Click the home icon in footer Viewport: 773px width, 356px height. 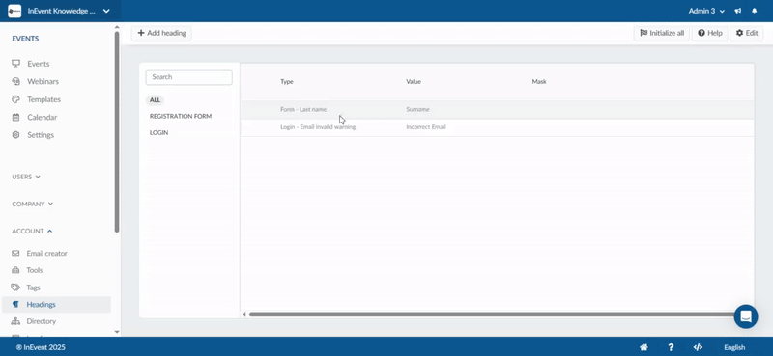pos(644,347)
